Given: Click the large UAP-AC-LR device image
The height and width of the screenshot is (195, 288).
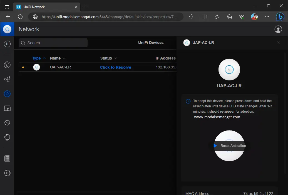Looking at the screenshot, I should tap(229, 70).
